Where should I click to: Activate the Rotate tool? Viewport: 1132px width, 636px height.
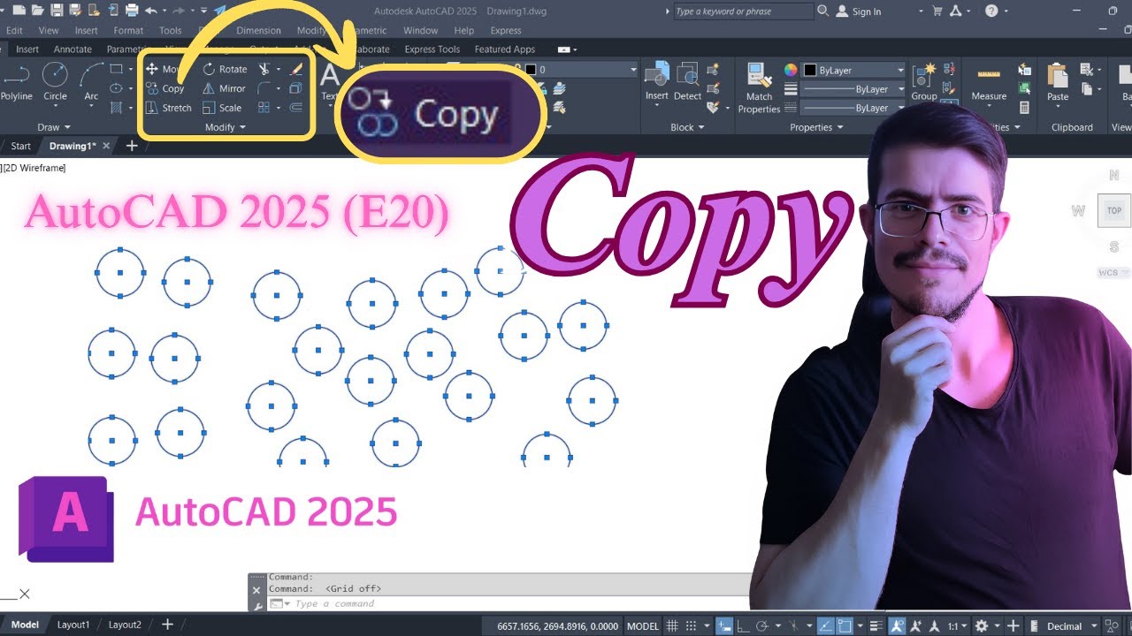(225, 69)
